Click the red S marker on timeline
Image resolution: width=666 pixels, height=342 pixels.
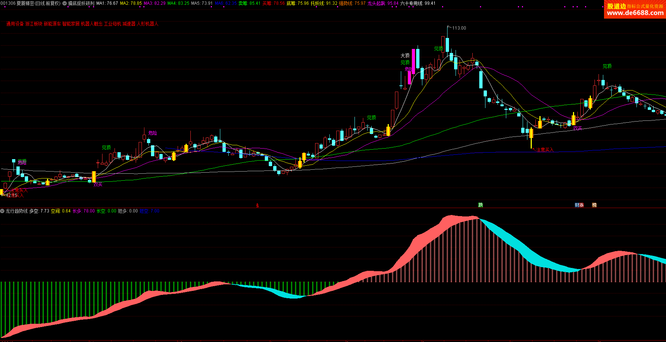click(258, 205)
